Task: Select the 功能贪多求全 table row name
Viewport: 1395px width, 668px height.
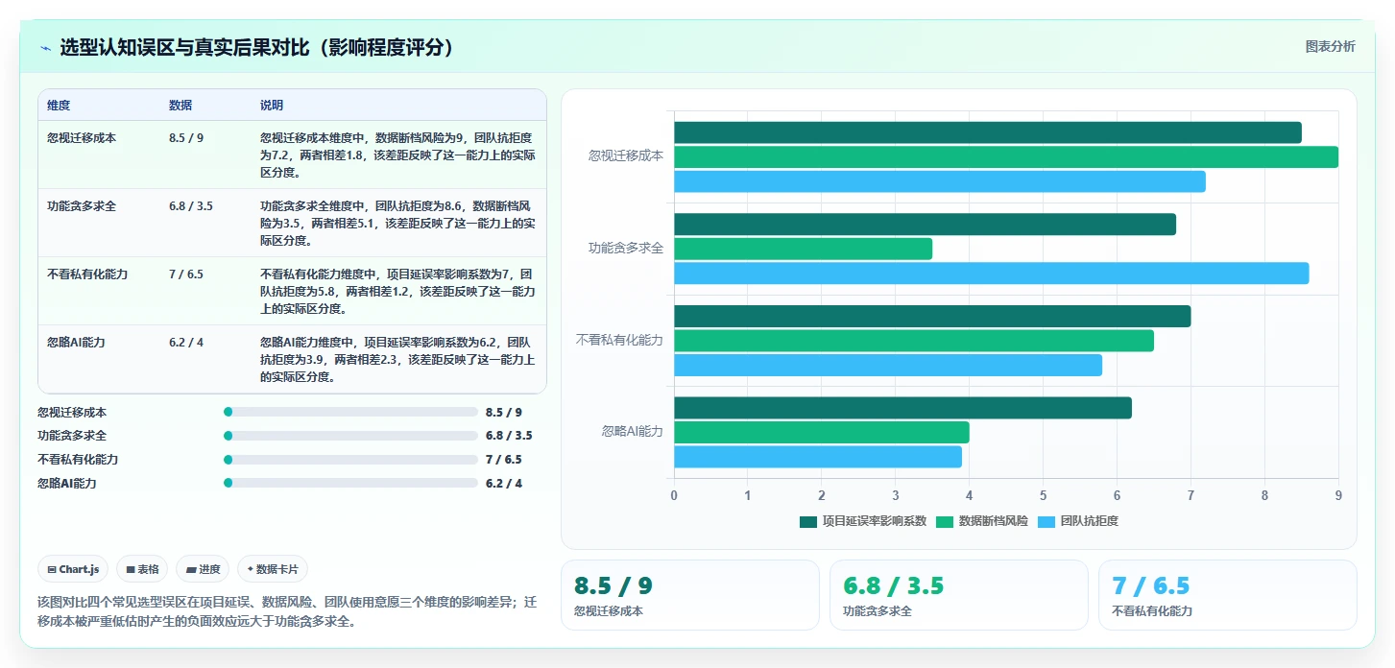Action: click(82, 206)
